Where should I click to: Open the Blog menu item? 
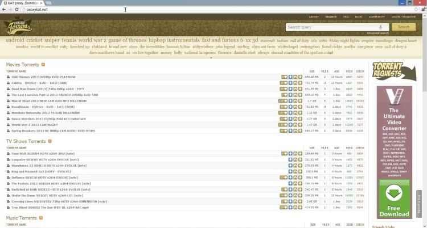click(x=359, y=17)
